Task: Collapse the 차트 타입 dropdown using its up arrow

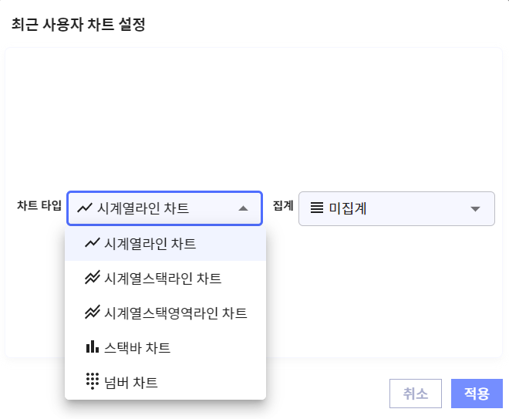Action: (x=244, y=208)
